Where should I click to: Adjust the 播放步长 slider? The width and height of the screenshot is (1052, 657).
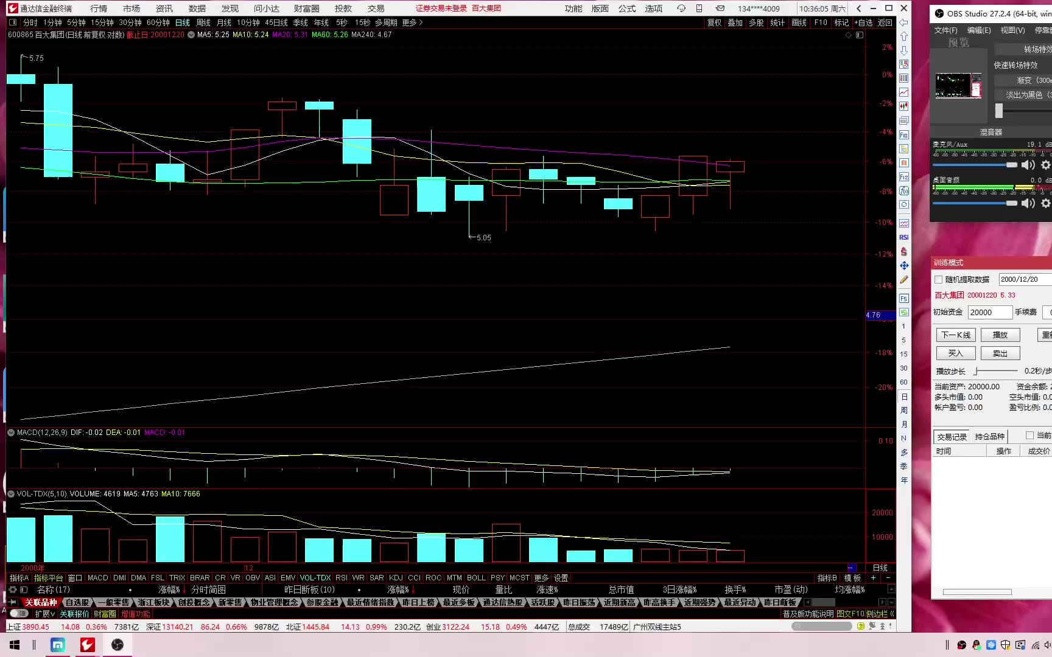[996, 370]
